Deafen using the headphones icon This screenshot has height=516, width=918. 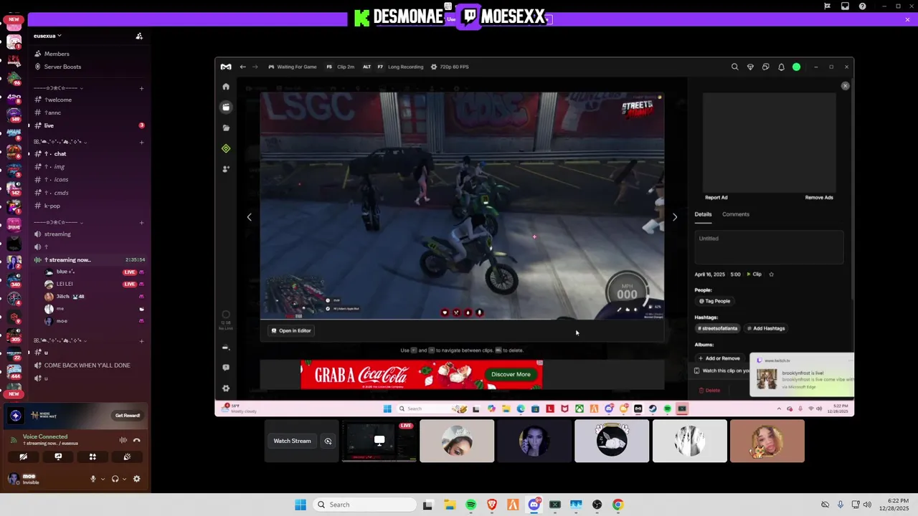[115, 479]
